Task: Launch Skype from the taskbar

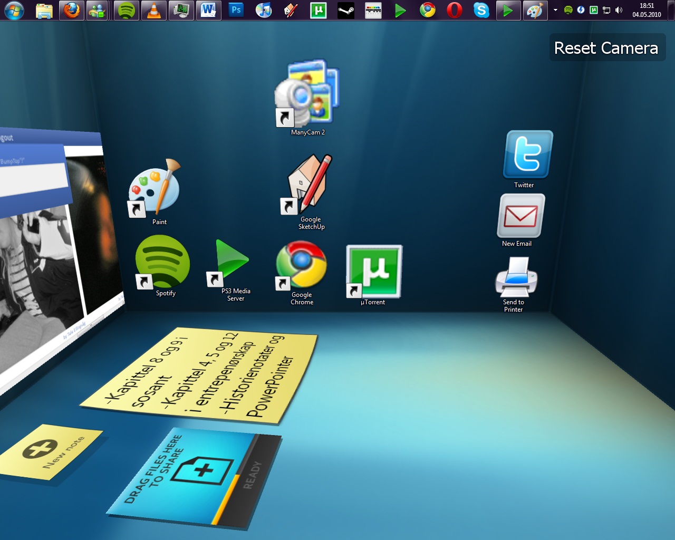Action: click(x=481, y=11)
